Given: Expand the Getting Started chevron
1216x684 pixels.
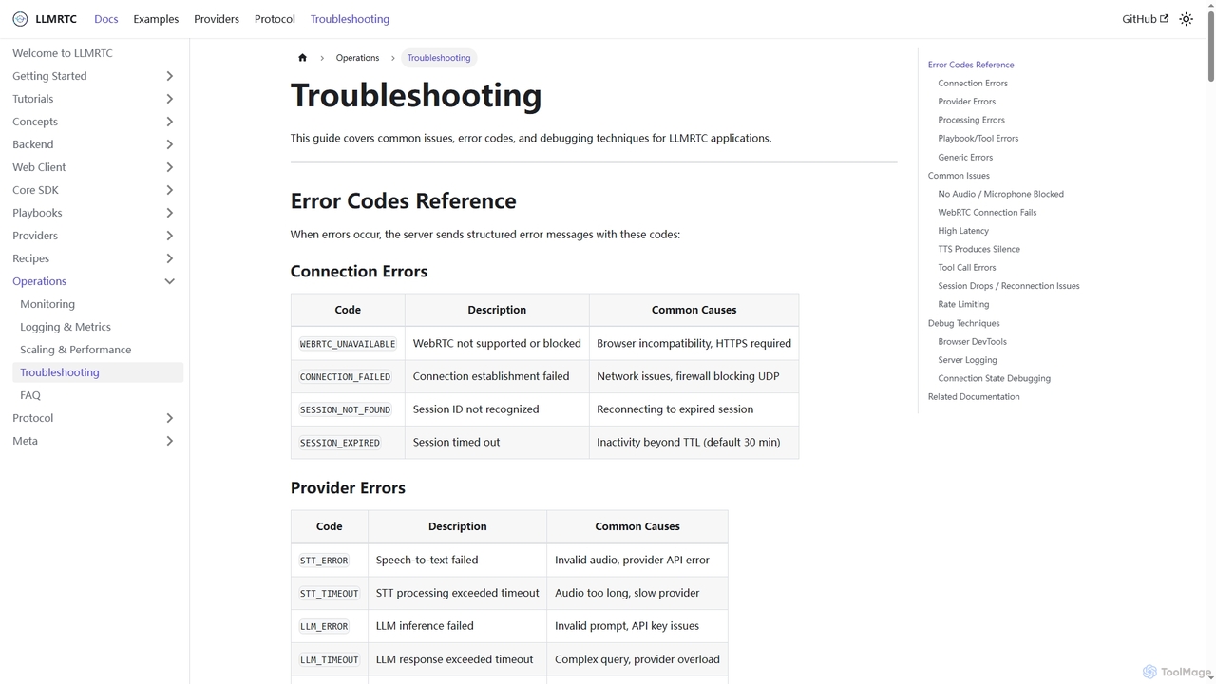Looking at the screenshot, I should tap(169, 76).
